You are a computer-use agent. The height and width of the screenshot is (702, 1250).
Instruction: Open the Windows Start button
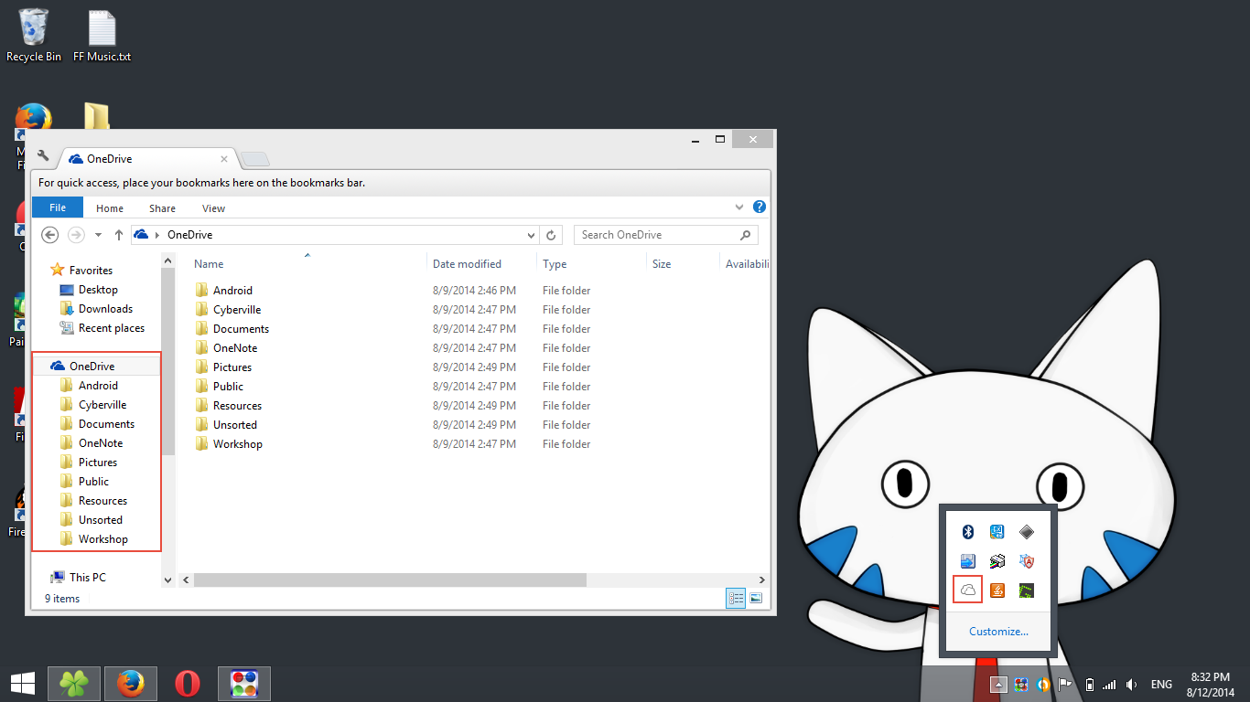pyautogui.click(x=23, y=684)
